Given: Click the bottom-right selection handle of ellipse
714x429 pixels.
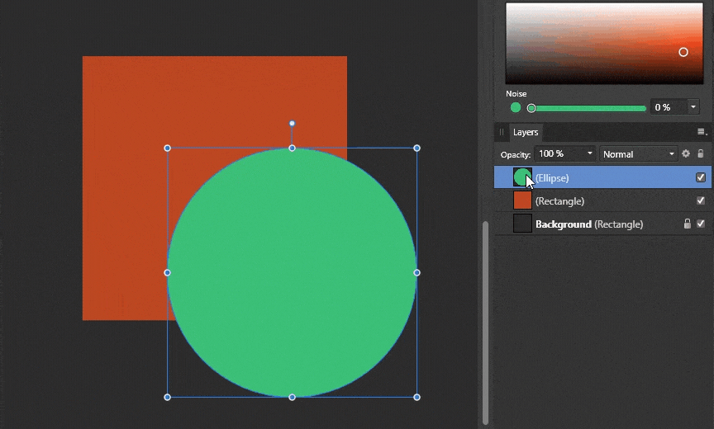Looking at the screenshot, I should click(x=416, y=397).
